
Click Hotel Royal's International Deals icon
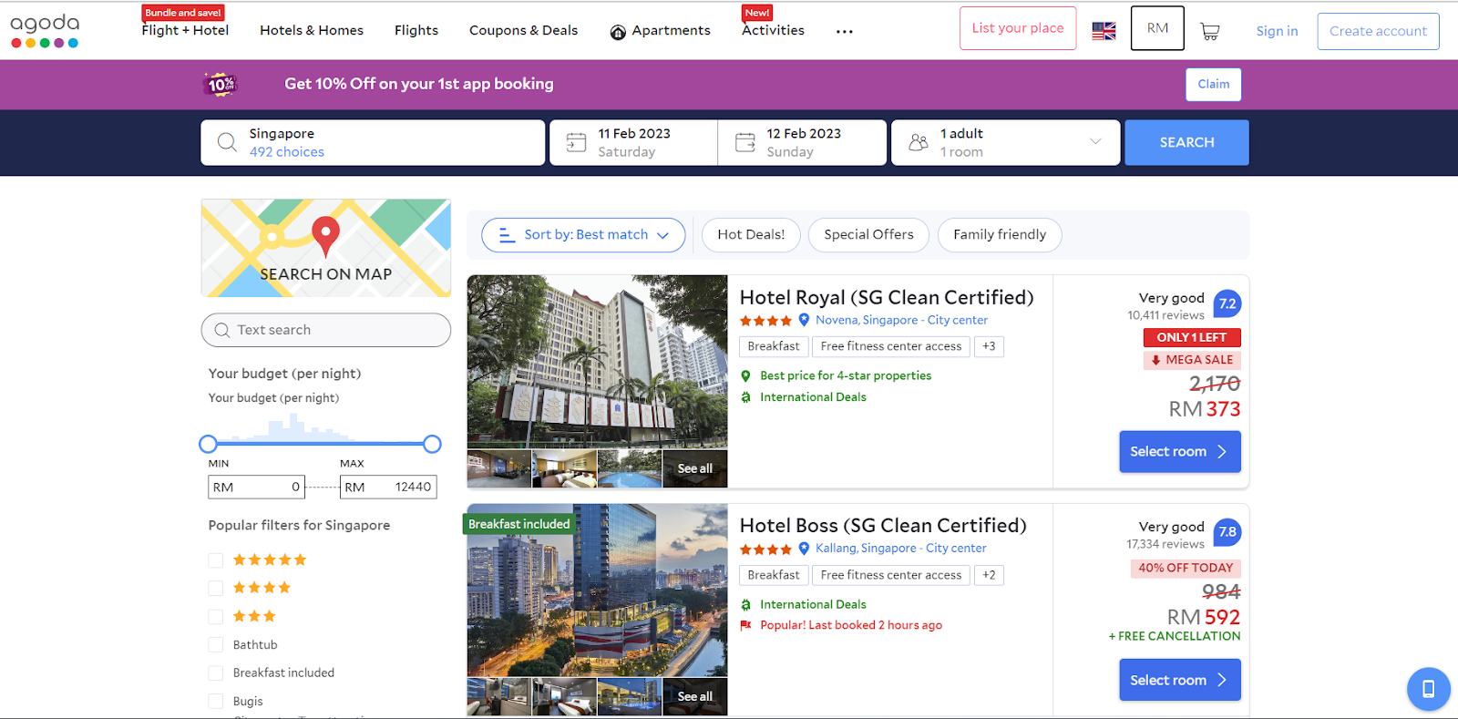(745, 397)
